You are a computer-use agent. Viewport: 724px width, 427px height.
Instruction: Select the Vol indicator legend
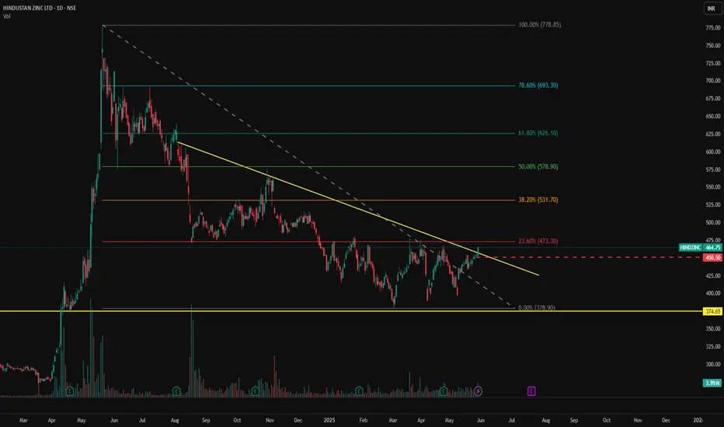tap(6, 16)
